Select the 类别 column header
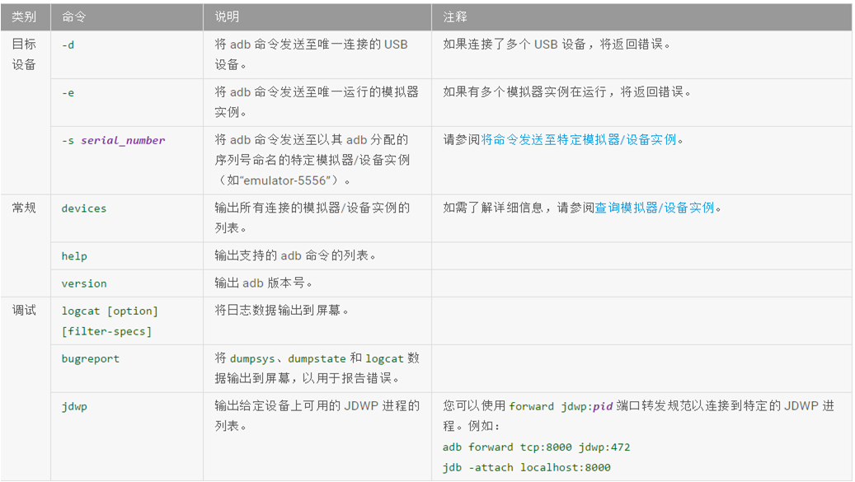The width and height of the screenshot is (855, 482). [x=24, y=16]
